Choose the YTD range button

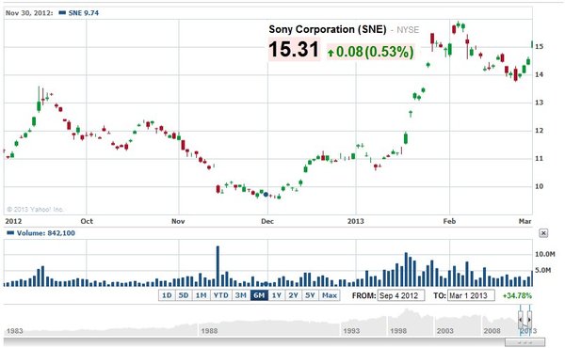coord(221,295)
